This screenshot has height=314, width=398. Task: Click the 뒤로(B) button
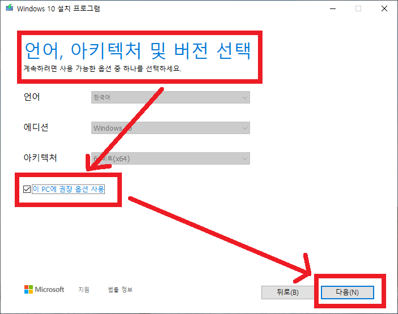pyautogui.click(x=287, y=293)
